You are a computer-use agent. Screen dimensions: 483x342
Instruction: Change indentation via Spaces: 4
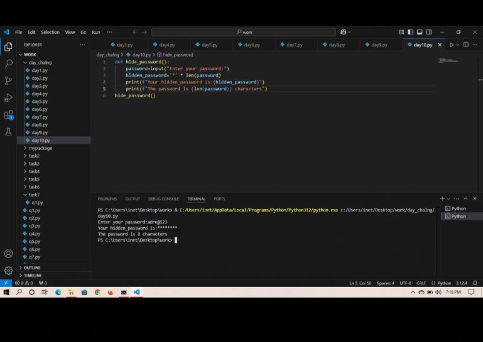(x=385, y=283)
